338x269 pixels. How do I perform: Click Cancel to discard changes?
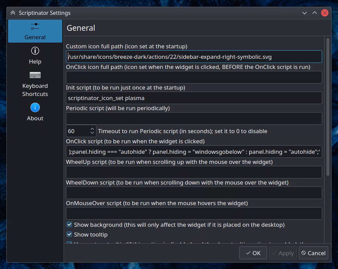click(313, 253)
